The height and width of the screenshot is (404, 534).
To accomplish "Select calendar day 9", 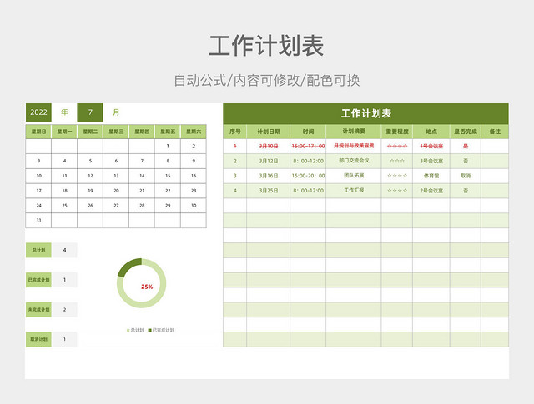I will (194, 161).
